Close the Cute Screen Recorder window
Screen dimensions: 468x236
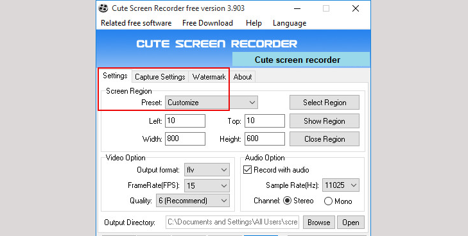point(356,8)
